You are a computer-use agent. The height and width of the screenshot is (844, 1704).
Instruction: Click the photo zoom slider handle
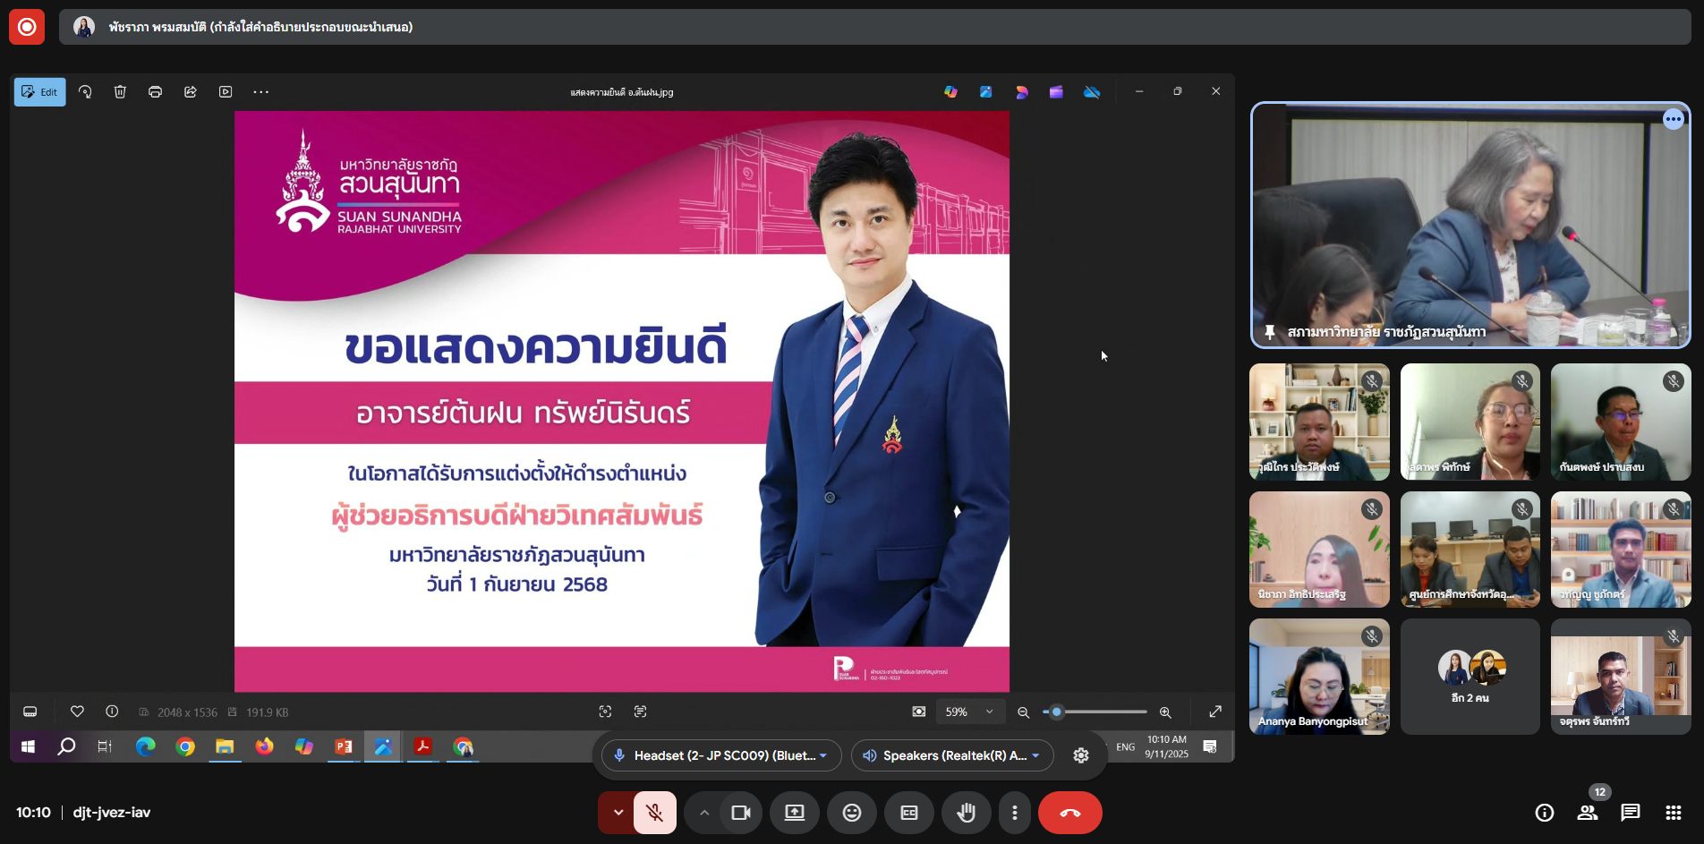(1057, 712)
